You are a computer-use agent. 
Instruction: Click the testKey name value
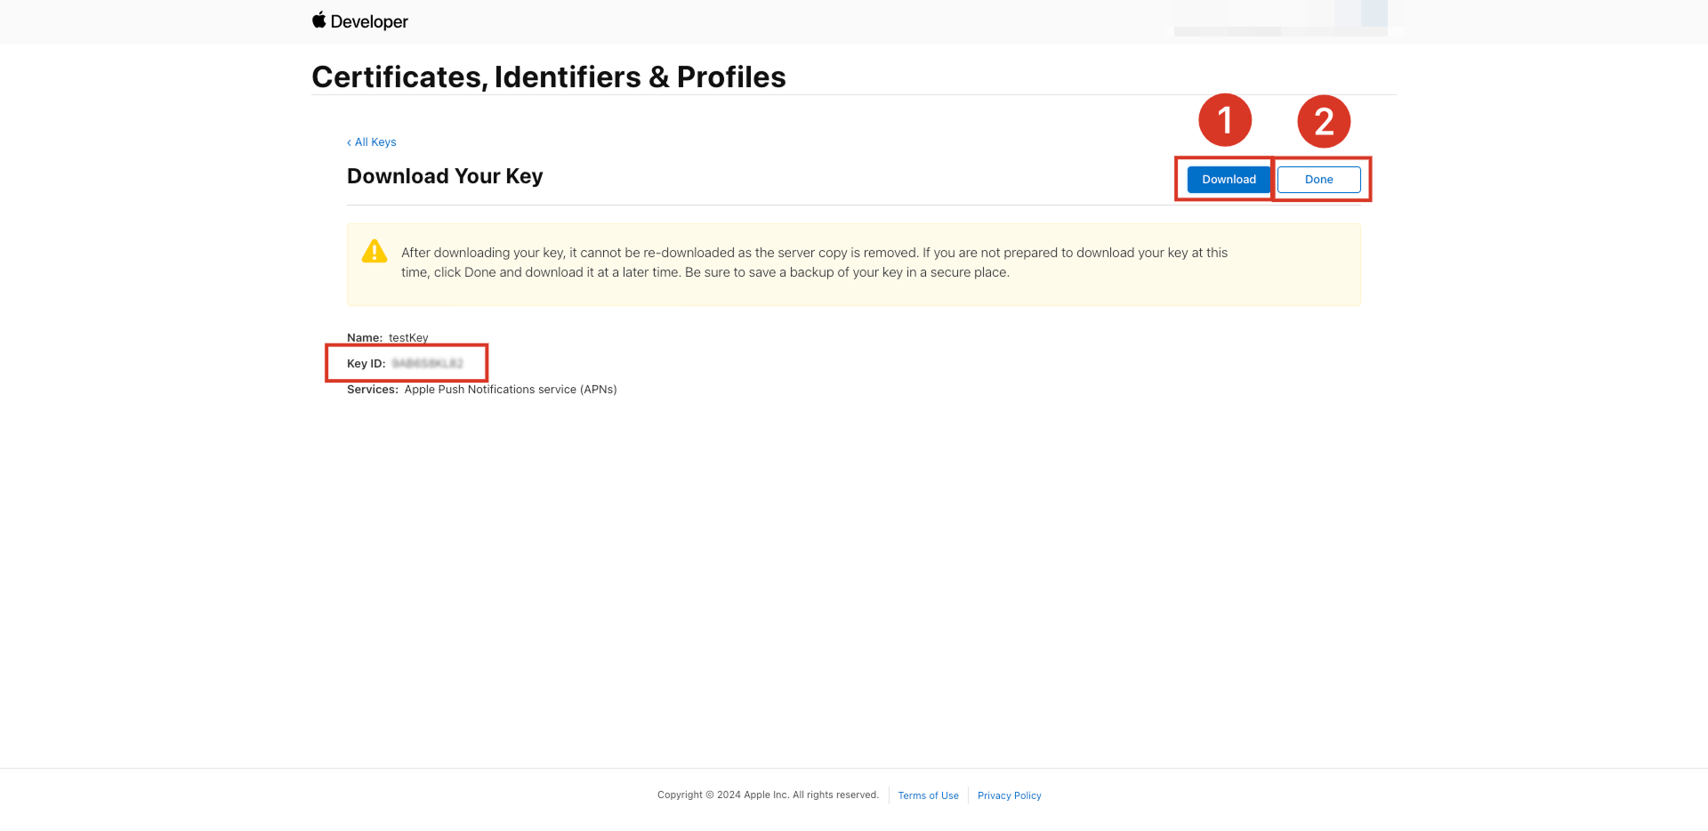tap(408, 338)
